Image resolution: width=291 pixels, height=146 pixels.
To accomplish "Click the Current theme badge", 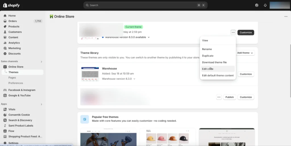I will pos(134,27).
